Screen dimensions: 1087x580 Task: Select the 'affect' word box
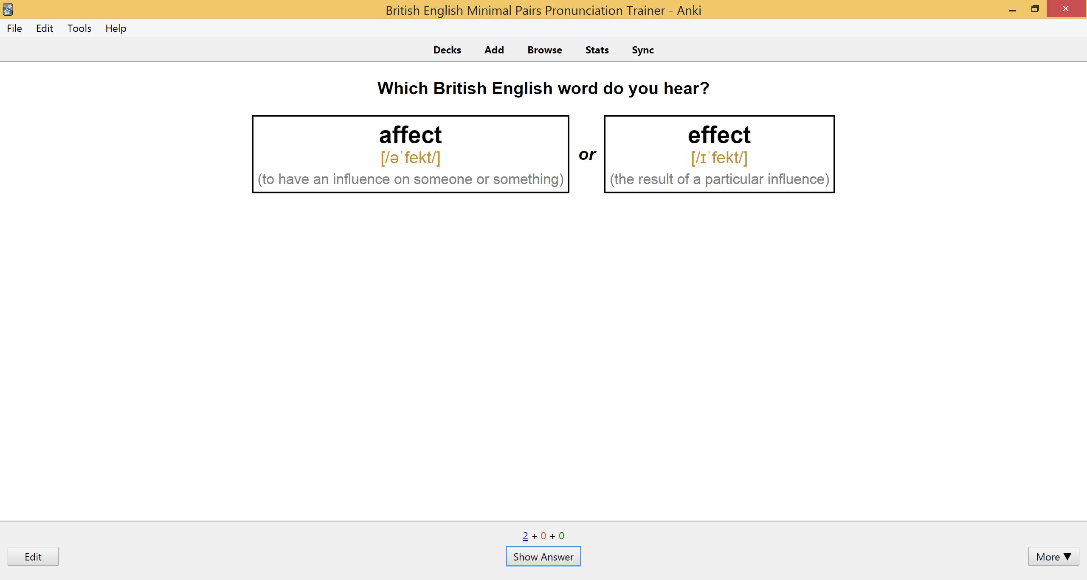(410, 154)
